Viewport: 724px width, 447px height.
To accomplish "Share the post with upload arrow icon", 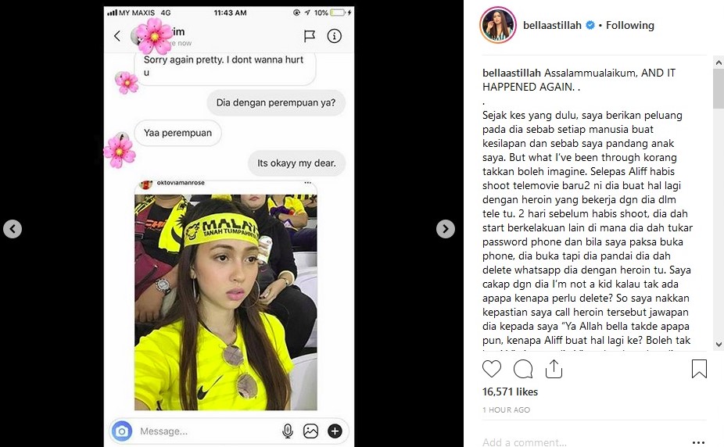I will pyautogui.click(x=554, y=369).
